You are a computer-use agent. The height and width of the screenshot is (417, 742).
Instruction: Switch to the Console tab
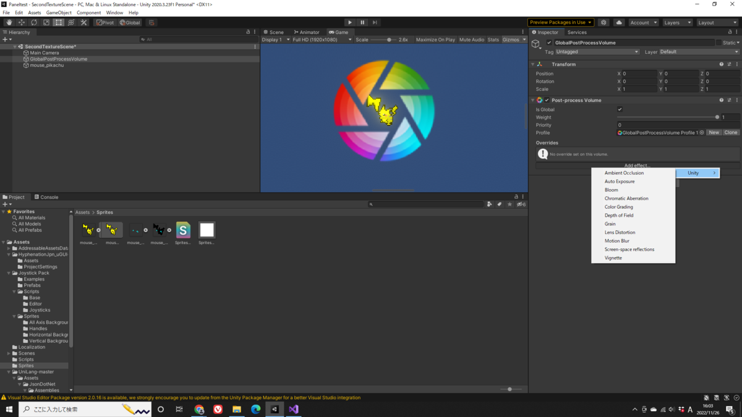click(x=46, y=197)
